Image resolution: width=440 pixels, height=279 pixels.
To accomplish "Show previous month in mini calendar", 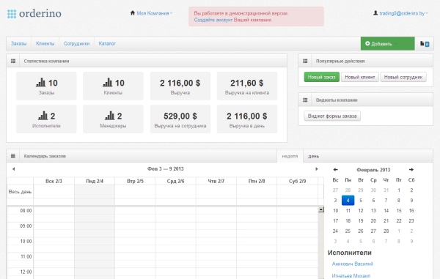I will pos(335,169).
